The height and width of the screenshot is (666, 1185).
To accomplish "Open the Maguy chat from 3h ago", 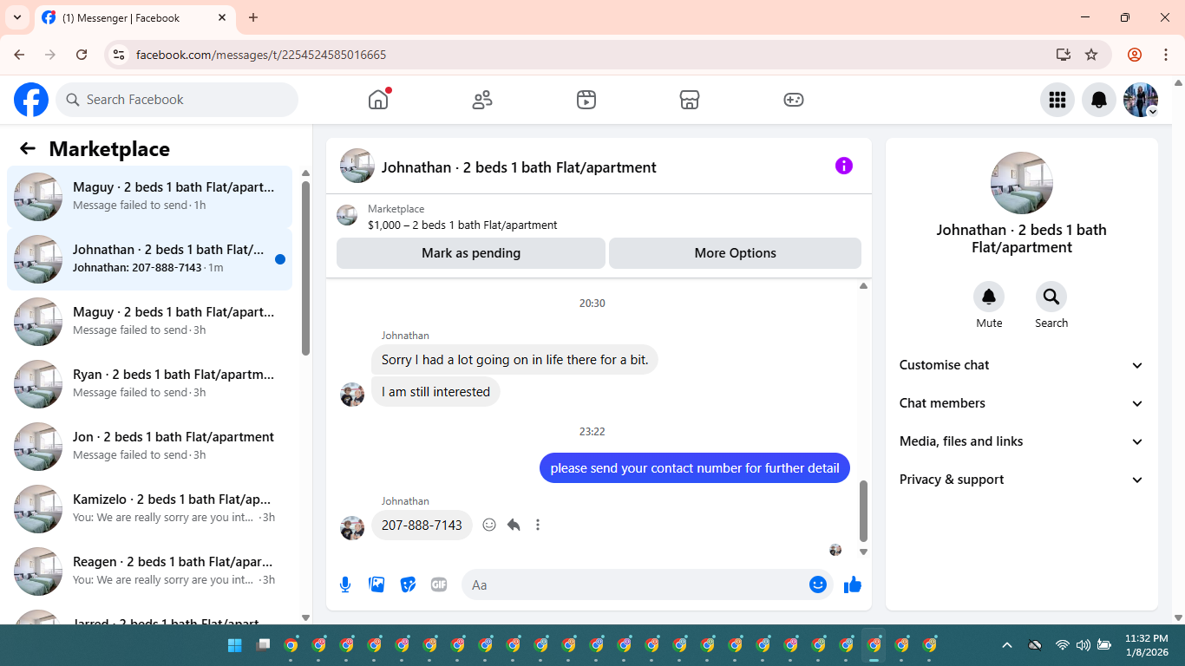I will 149,322.
